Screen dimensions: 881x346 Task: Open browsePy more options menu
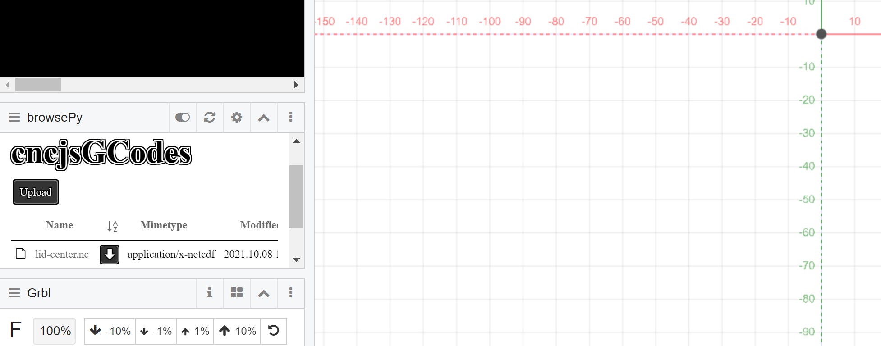coord(291,118)
